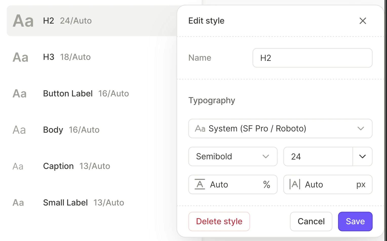Select the Body style
This screenshot has height=241, width=387.
(x=92, y=130)
